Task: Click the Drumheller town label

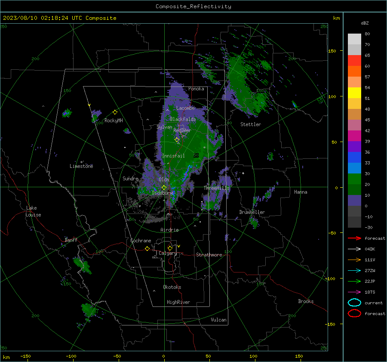Action: click(x=252, y=212)
